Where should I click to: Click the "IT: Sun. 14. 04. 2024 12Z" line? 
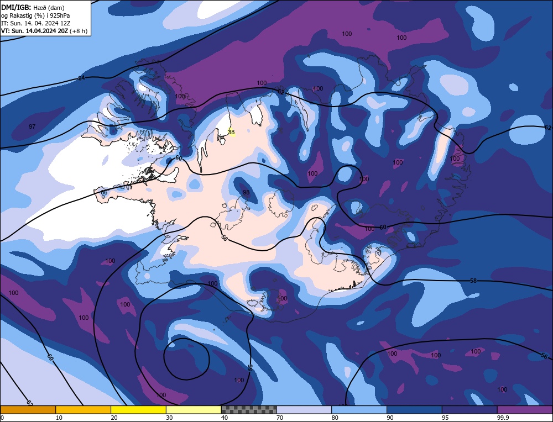tap(35, 23)
